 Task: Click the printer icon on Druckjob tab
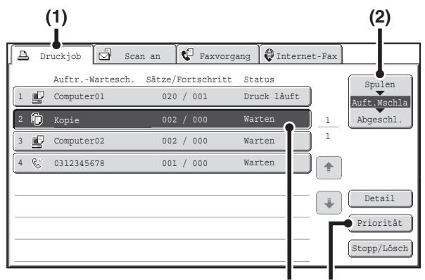pos(23,56)
